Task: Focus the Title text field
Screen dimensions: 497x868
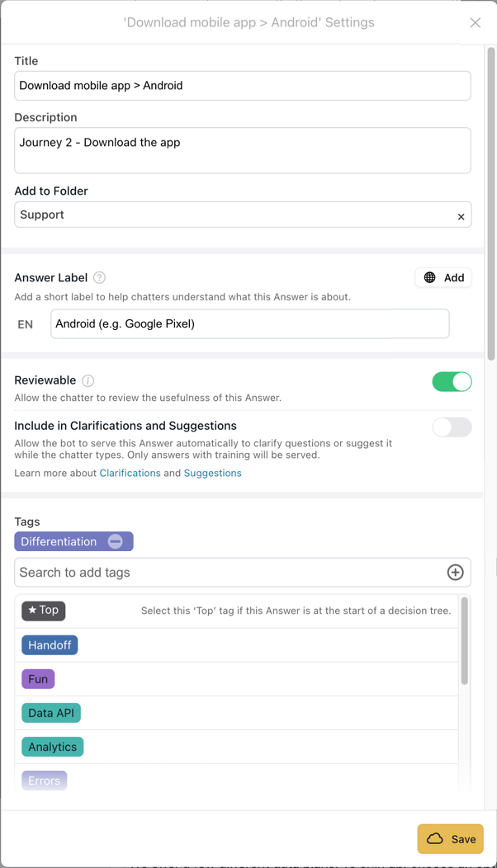Action: 243,86
